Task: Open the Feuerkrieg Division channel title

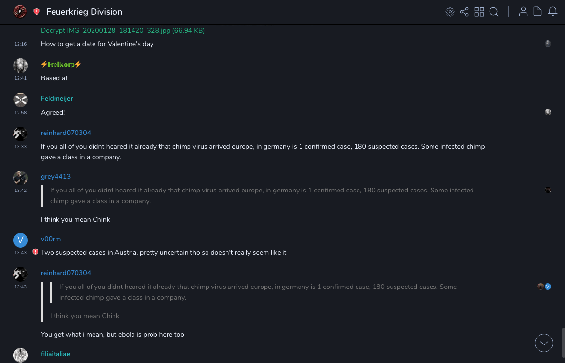Action: 84,12
